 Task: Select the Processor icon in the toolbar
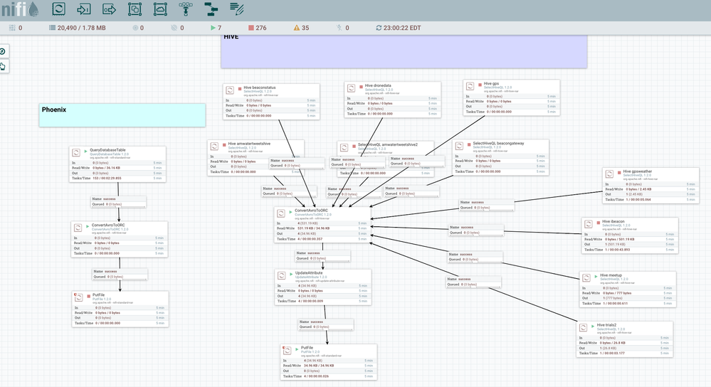tap(59, 9)
